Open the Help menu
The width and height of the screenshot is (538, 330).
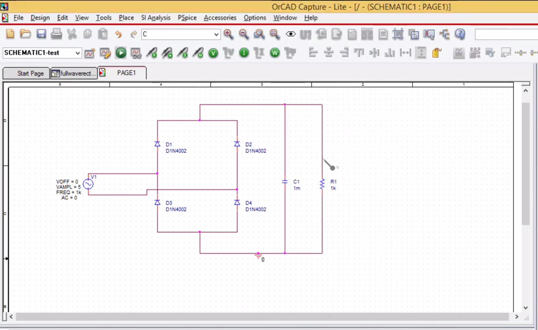click(x=311, y=18)
